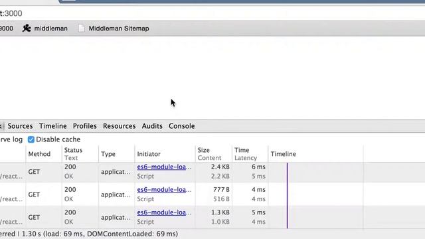This screenshot has width=425, height=239.
Task: Click the Middleman Sitemap page icon
Action: point(81,28)
